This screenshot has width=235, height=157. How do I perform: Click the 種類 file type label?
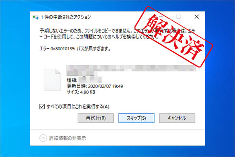coord(72,80)
